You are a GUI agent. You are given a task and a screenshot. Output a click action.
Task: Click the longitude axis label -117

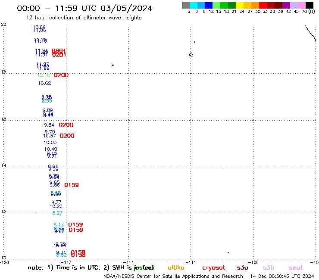[66, 262]
